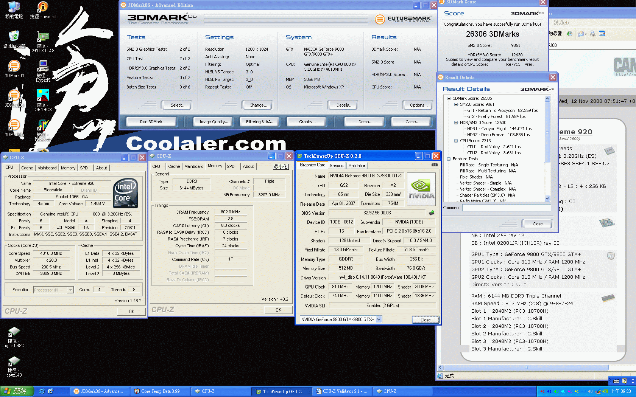Click NVIDIA logo in GPU-Z window

coord(421,189)
